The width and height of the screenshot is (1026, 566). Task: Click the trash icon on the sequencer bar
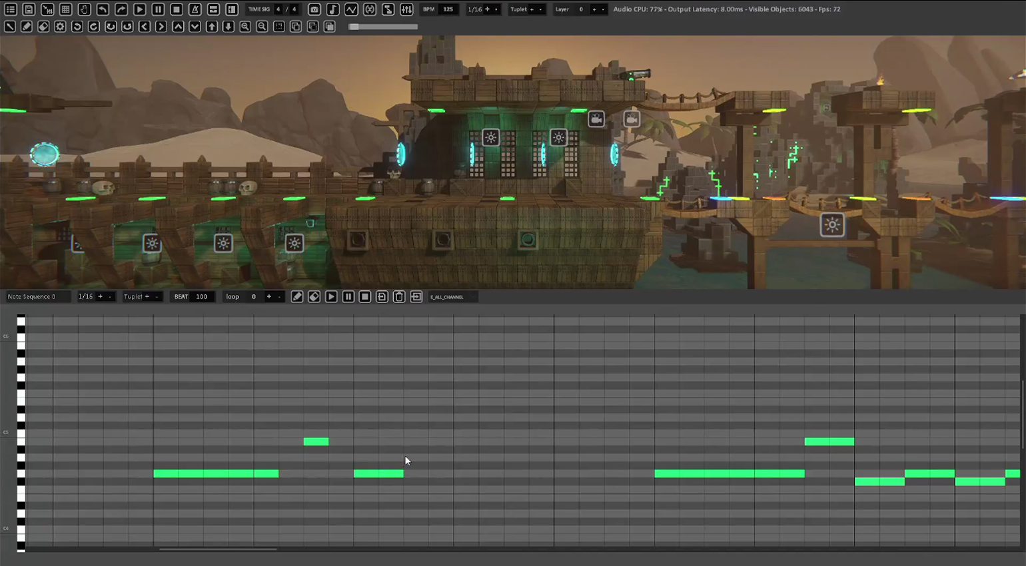[398, 296]
